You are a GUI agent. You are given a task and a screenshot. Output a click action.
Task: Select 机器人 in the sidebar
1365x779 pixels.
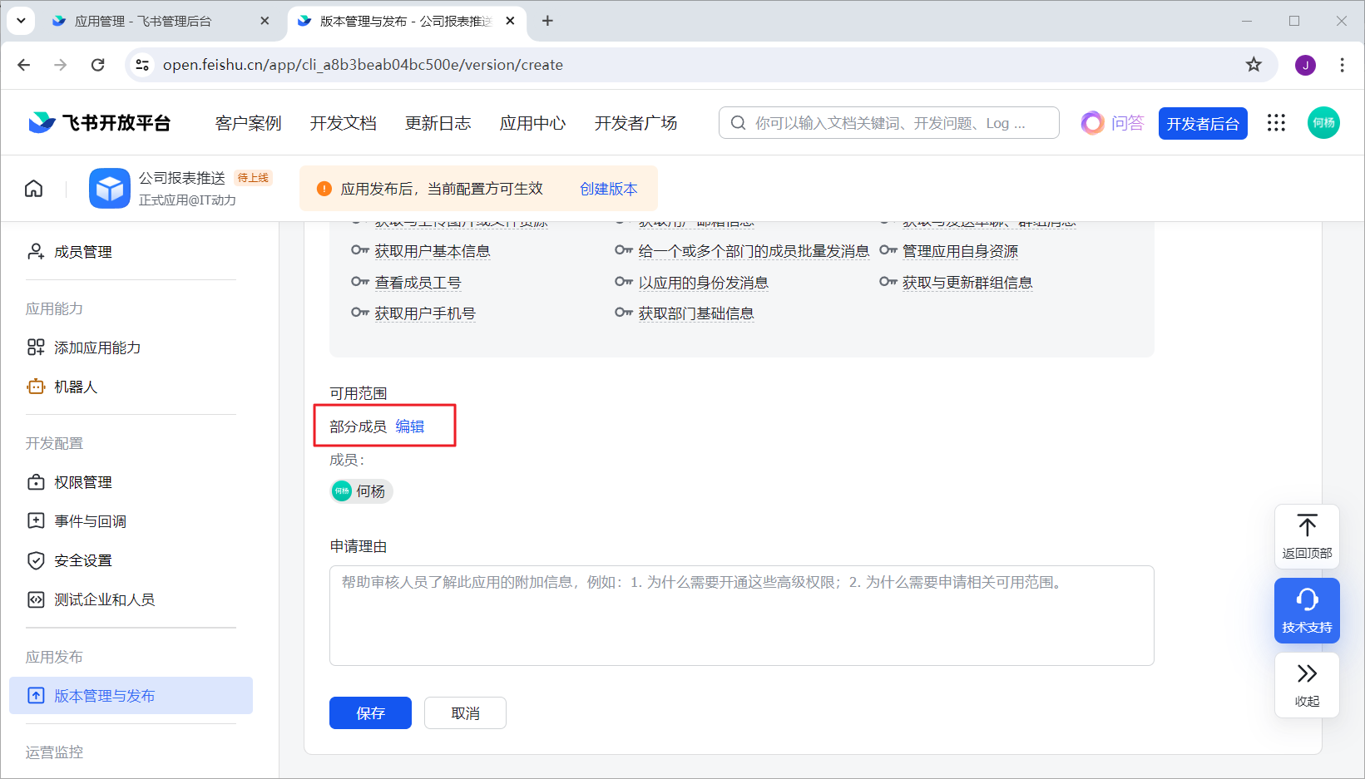pyautogui.click(x=75, y=387)
